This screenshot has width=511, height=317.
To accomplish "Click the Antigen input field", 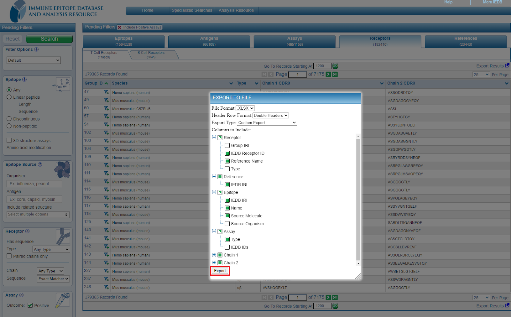I will coord(34,199).
